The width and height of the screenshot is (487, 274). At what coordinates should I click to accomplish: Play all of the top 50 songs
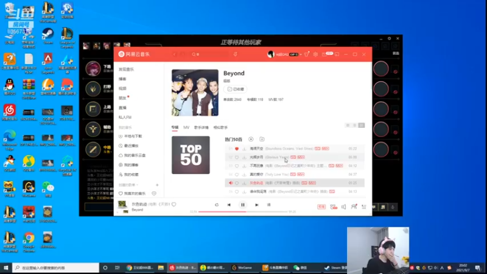click(251, 139)
